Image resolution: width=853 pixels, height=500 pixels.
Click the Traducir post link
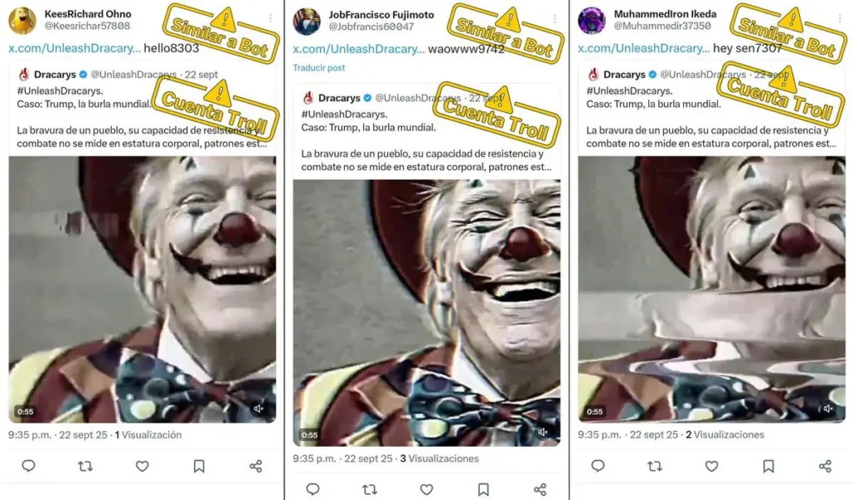click(x=319, y=67)
